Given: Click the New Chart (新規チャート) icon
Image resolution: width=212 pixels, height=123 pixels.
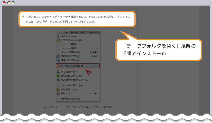Looking at the screenshot, I should (58, 36).
